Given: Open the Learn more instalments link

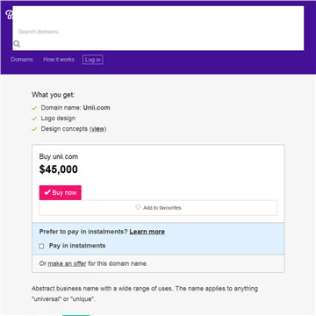Looking at the screenshot, I should (x=147, y=232).
